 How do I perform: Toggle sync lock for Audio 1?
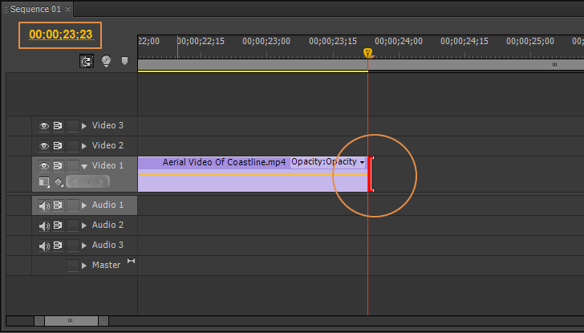pos(58,205)
